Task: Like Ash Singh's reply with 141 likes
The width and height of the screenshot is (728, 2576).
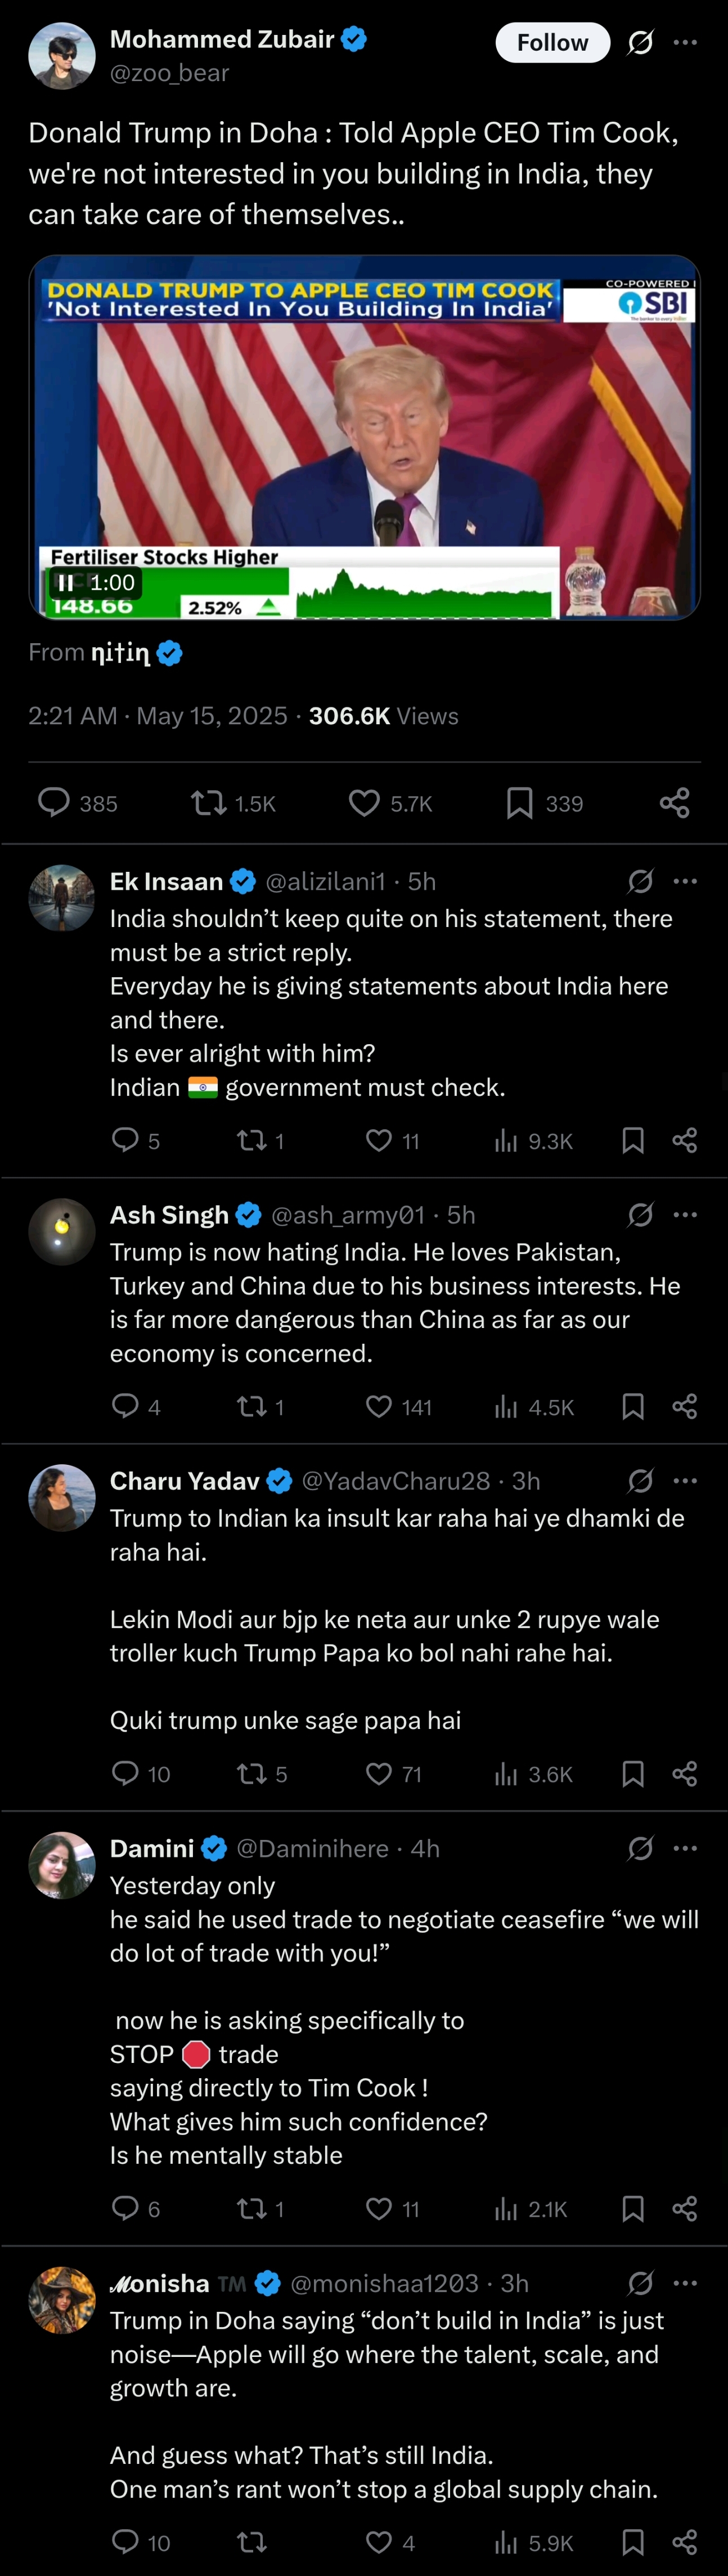Action: coord(398,1407)
